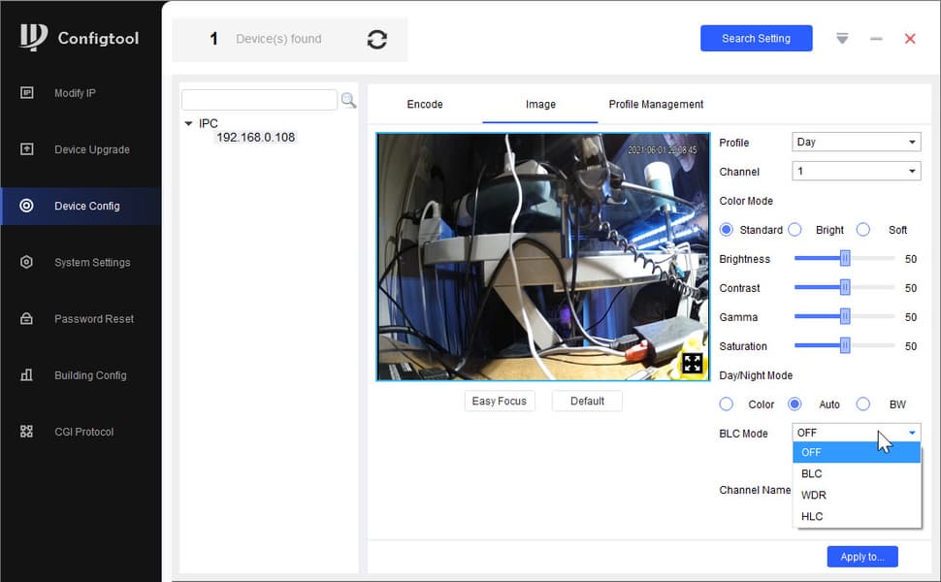This screenshot has height=582, width=941.
Task: Click the refresh devices icon
Action: point(376,40)
